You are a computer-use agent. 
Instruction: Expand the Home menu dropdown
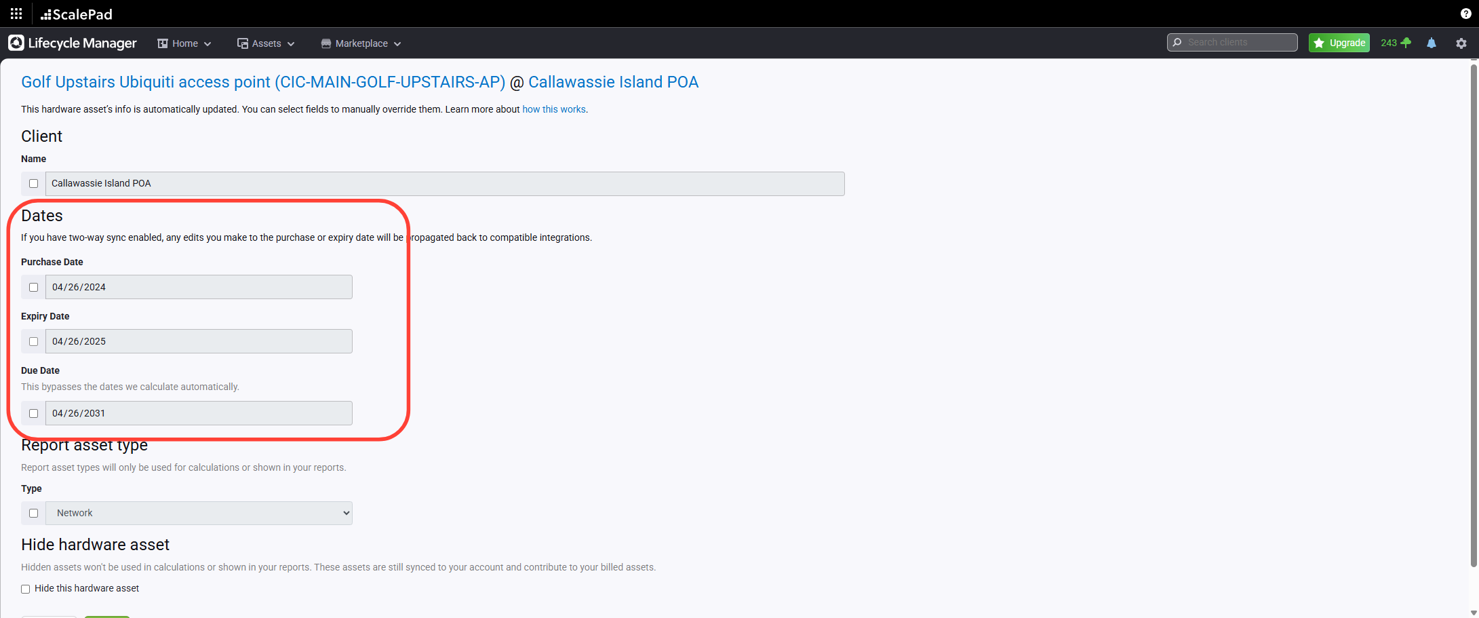tap(184, 43)
